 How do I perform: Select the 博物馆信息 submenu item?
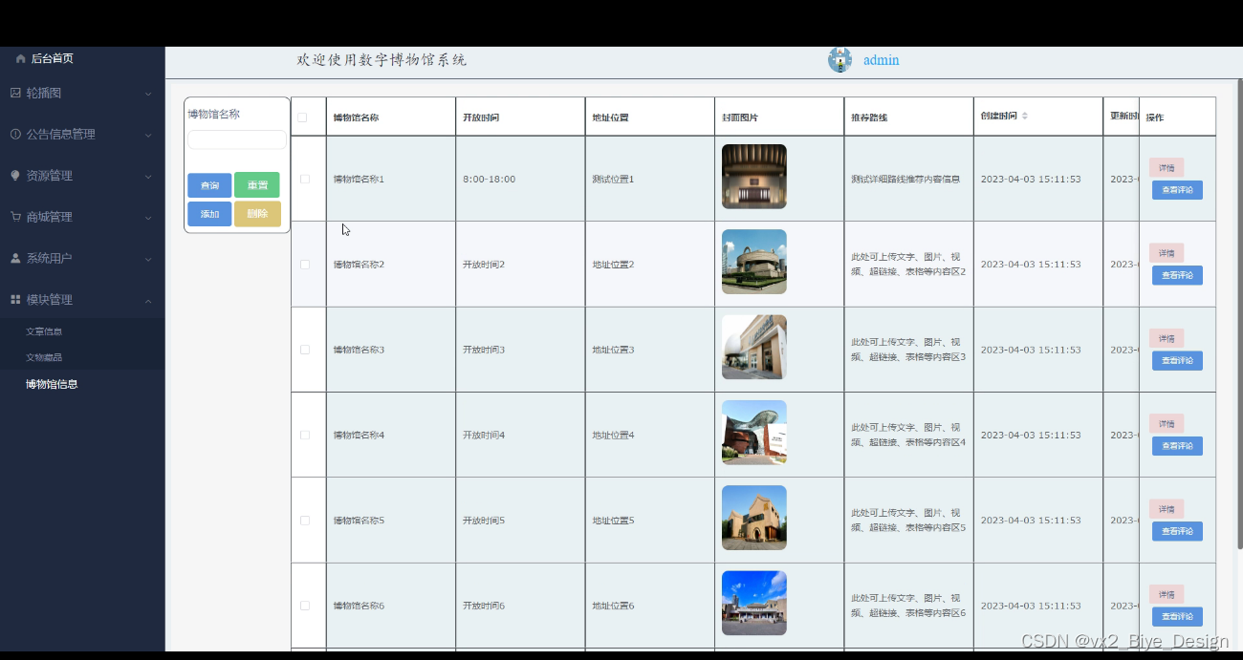(x=52, y=384)
